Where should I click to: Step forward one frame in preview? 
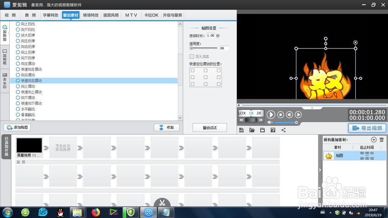(298, 114)
